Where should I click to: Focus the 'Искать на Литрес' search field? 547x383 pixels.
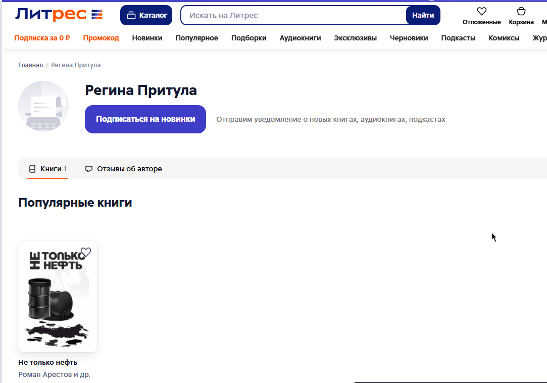(x=294, y=15)
